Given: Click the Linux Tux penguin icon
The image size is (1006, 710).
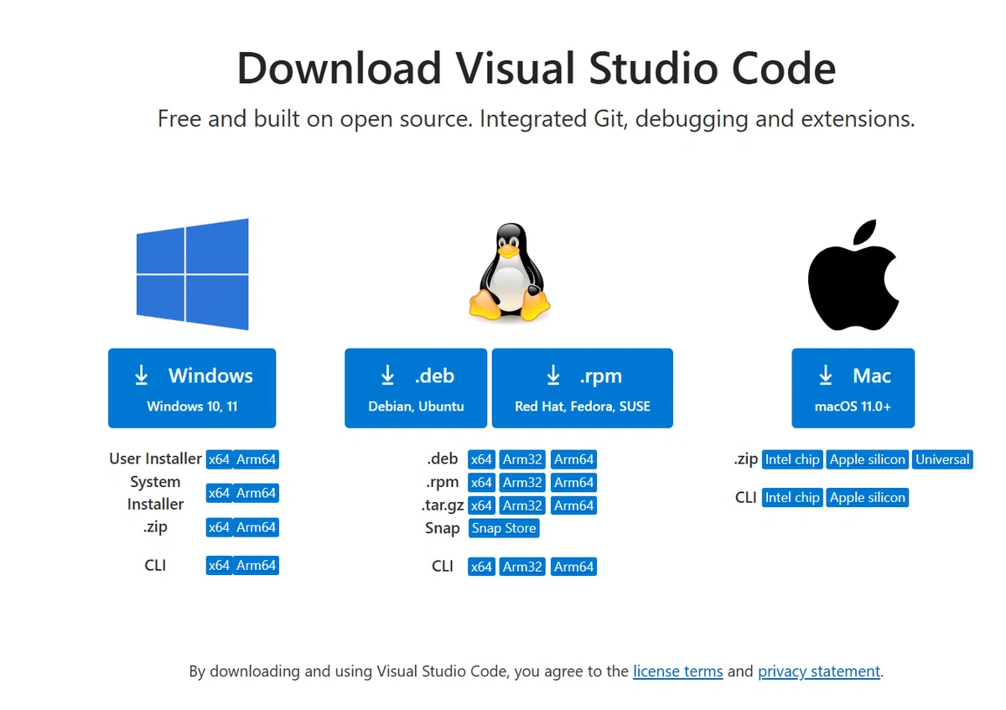Looking at the screenshot, I should pyautogui.click(x=510, y=272).
